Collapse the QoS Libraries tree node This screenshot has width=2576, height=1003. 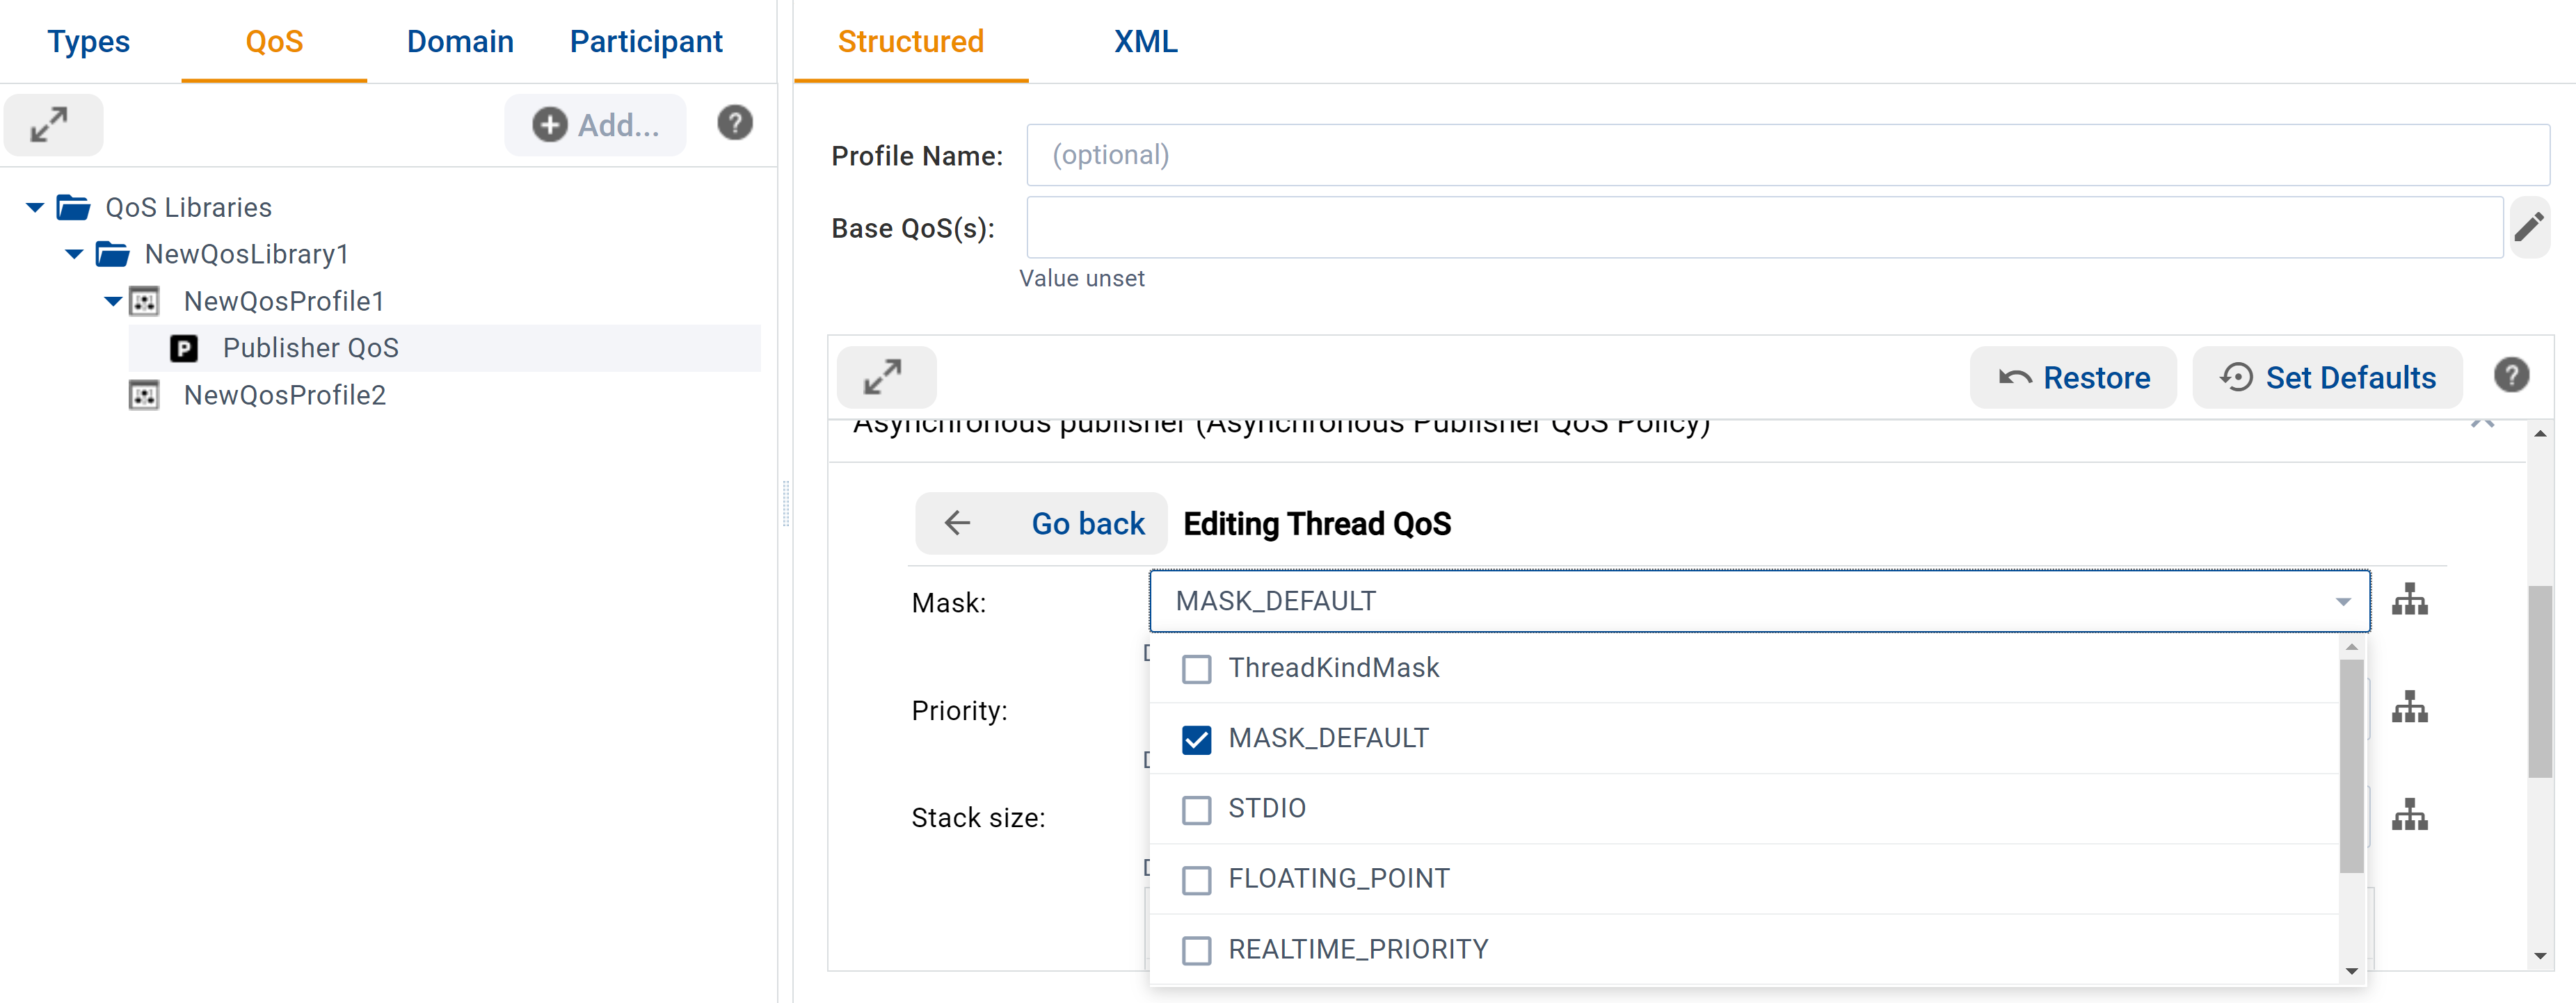point(35,208)
